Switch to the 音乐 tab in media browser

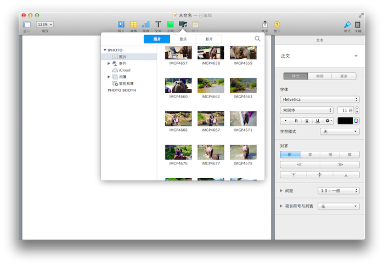[x=183, y=39]
